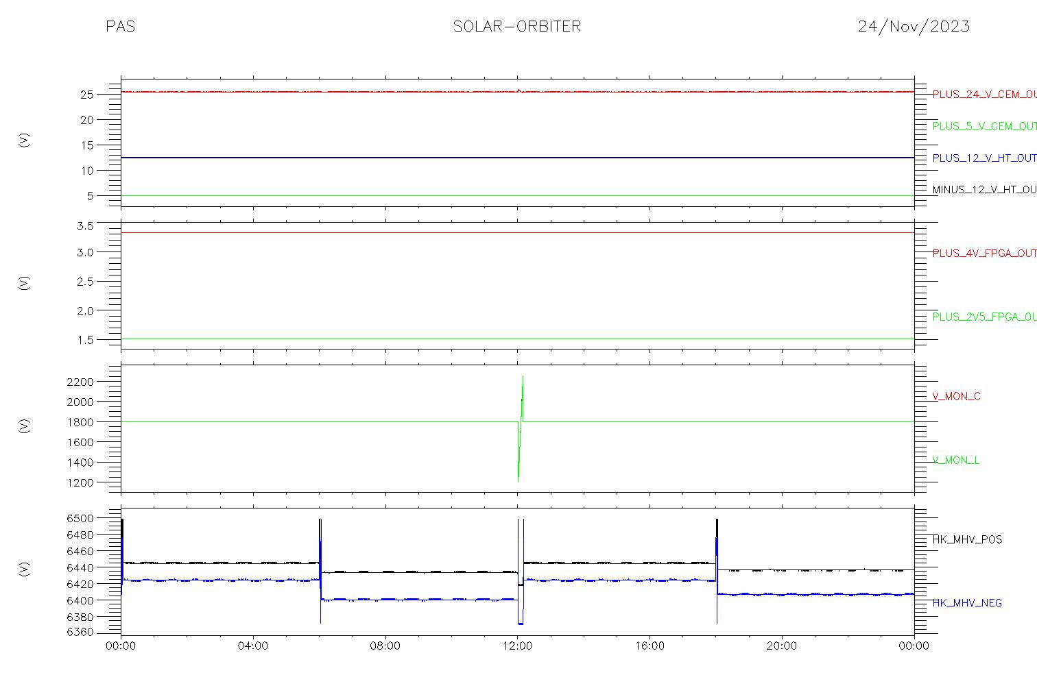The height and width of the screenshot is (699, 1037).
Task: Click the 00:00 label beginning the time axis
Action: (x=121, y=646)
